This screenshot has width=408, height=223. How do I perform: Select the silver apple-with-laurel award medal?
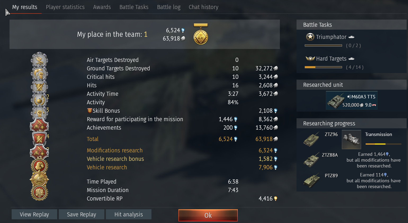[39, 100]
